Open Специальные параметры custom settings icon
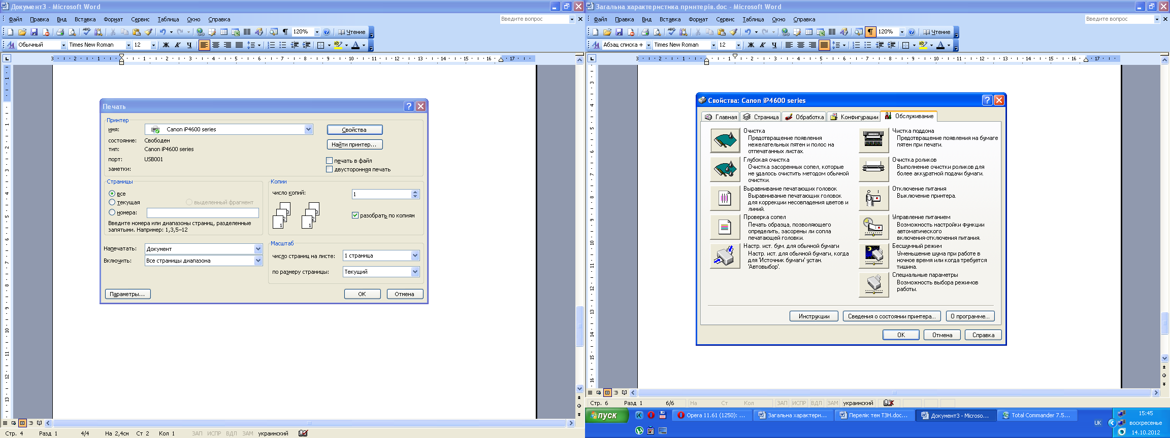Viewport: 1170px width, 438px height. click(x=873, y=285)
